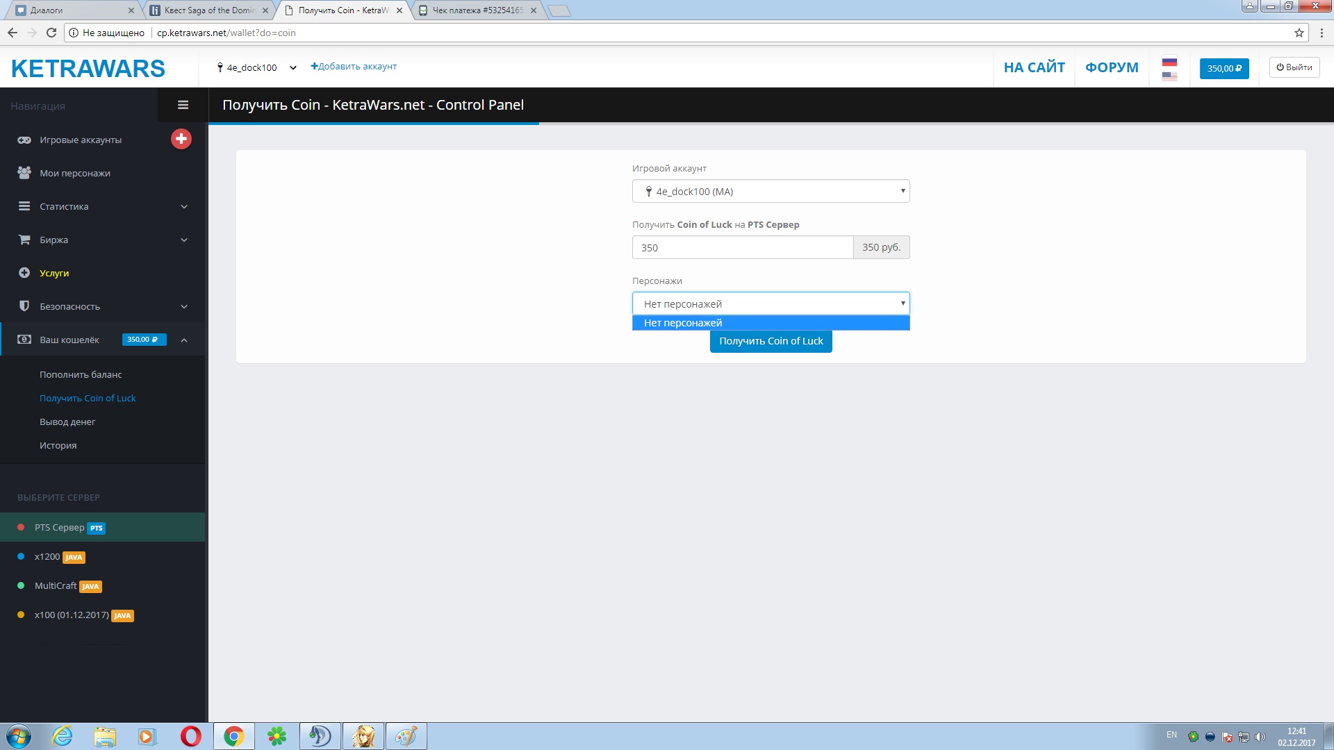The width and height of the screenshot is (1334, 750).
Task: Reload the page with browser refresh icon
Action: point(51,33)
